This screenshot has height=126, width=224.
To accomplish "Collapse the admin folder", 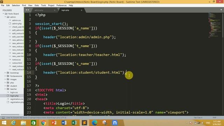I will [5, 17].
